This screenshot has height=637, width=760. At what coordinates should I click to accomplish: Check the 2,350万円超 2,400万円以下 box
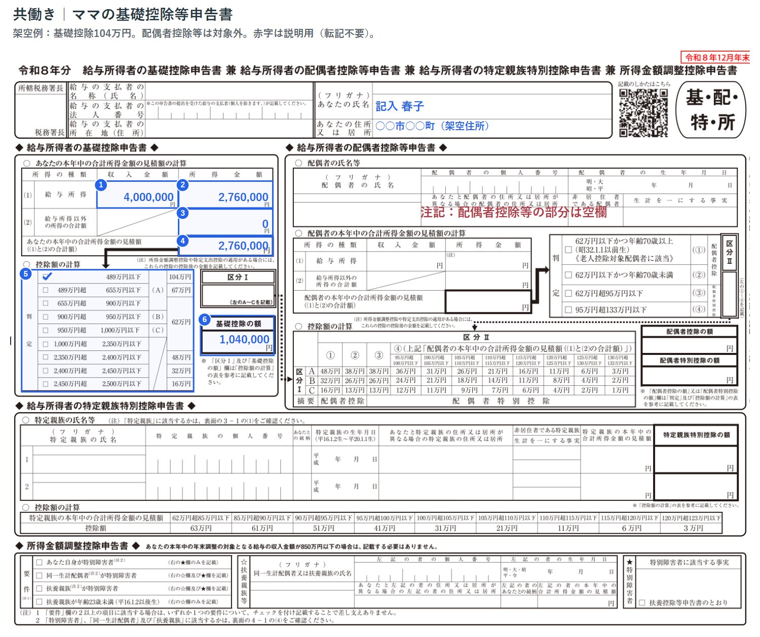[x=46, y=357]
